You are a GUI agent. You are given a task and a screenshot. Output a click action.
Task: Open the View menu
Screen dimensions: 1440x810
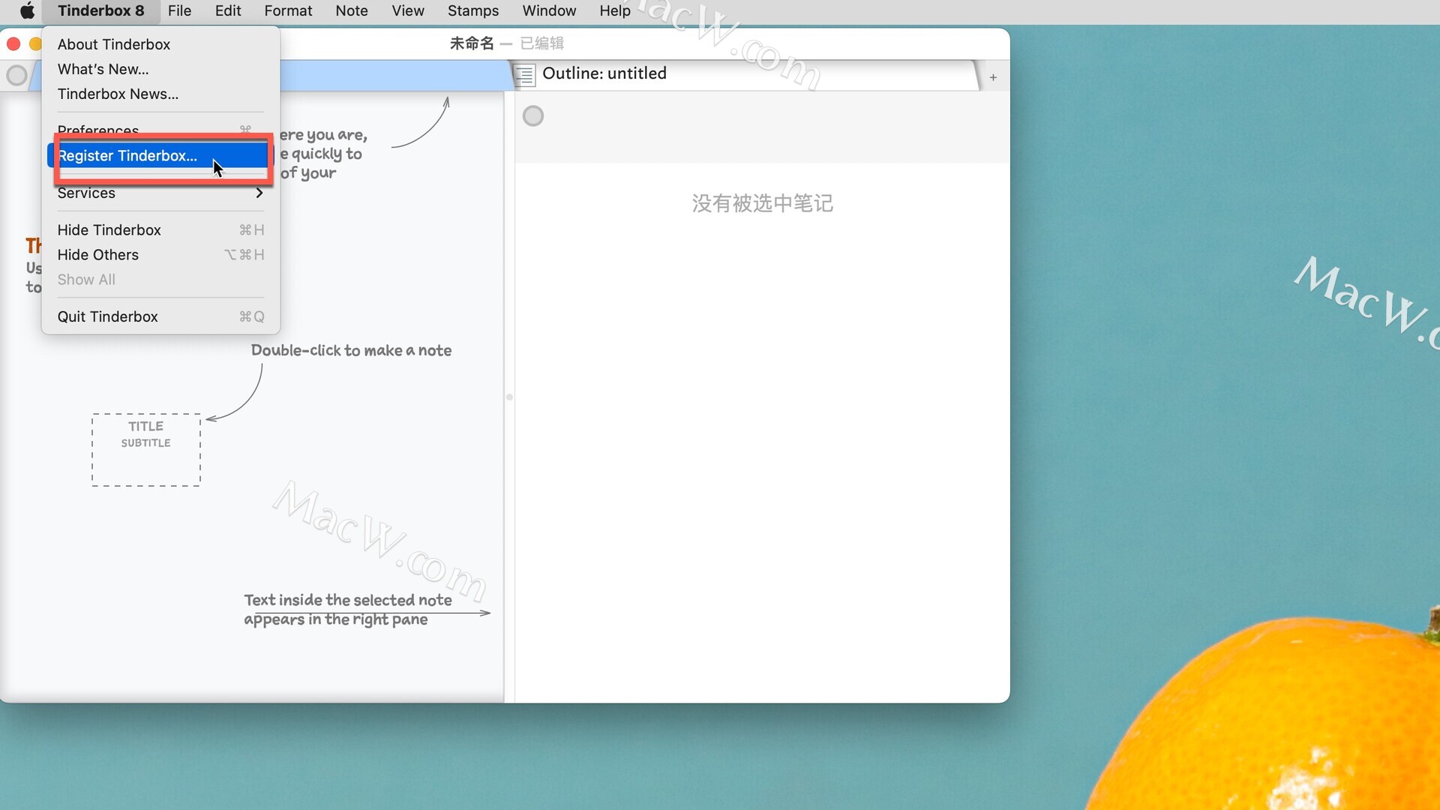[408, 10]
